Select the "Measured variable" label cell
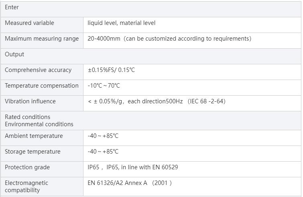Image resolution: width=303 pixels, height=197 pixels. pos(29,23)
